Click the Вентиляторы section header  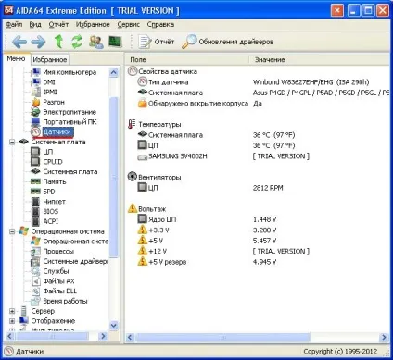[159, 178]
